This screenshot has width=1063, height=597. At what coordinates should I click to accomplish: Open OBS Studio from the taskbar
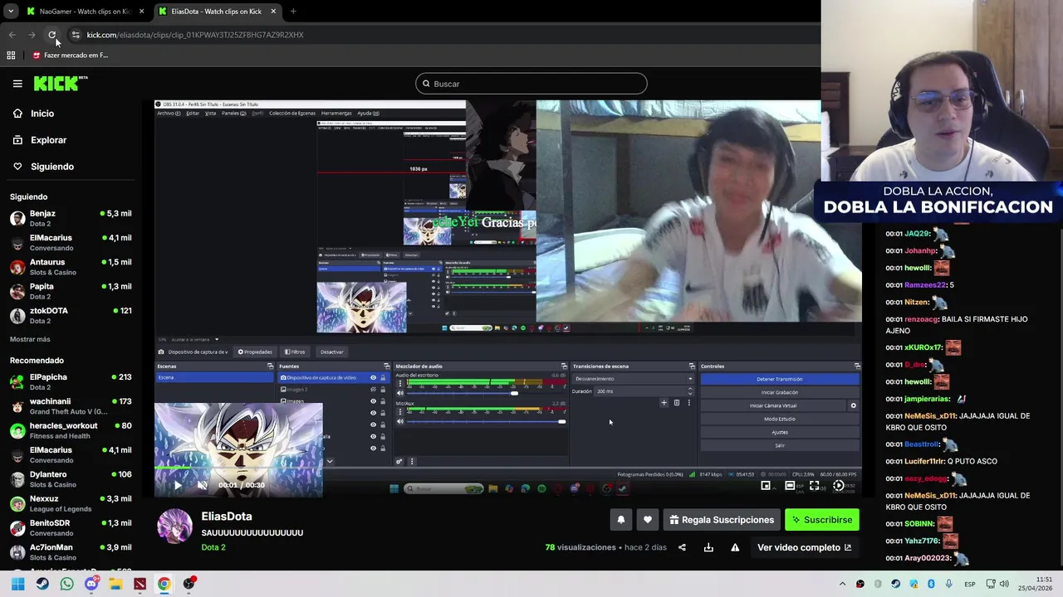tap(189, 584)
